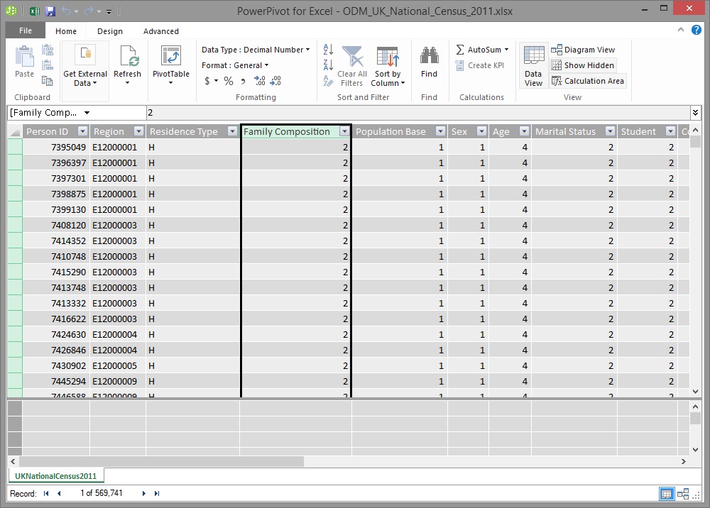Apply thousands separator format
This screenshot has width=710, height=508.
(x=244, y=81)
